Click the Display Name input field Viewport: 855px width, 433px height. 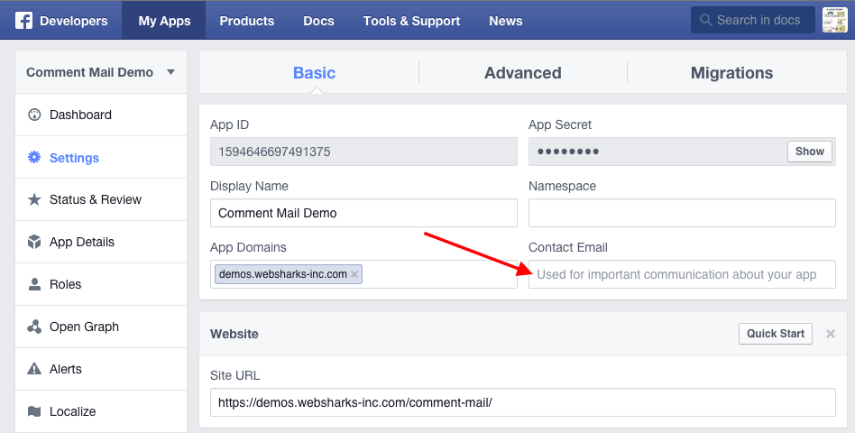click(x=363, y=213)
